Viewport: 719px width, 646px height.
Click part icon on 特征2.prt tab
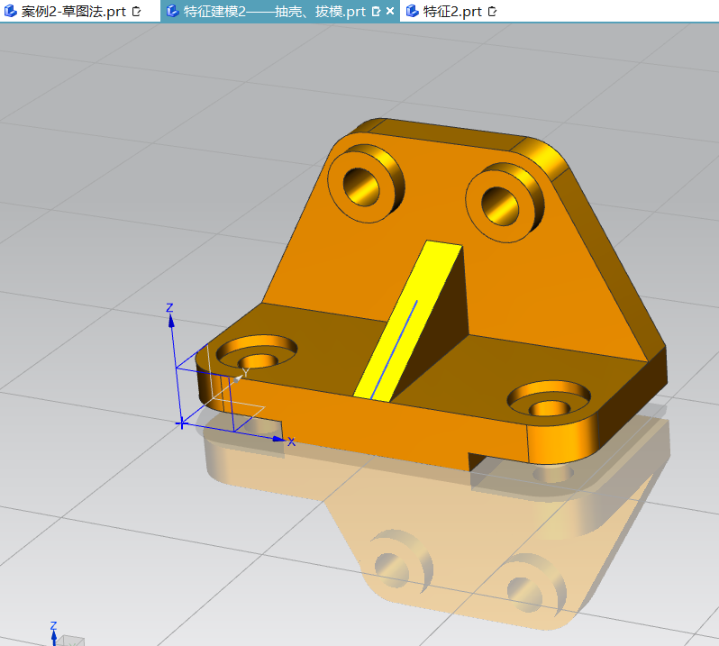point(413,11)
